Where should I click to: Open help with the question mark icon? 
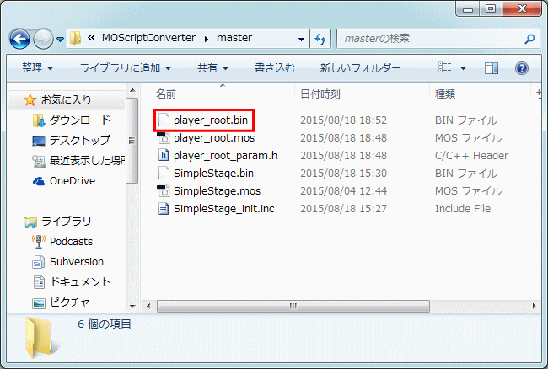pyautogui.click(x=521, y=68)
